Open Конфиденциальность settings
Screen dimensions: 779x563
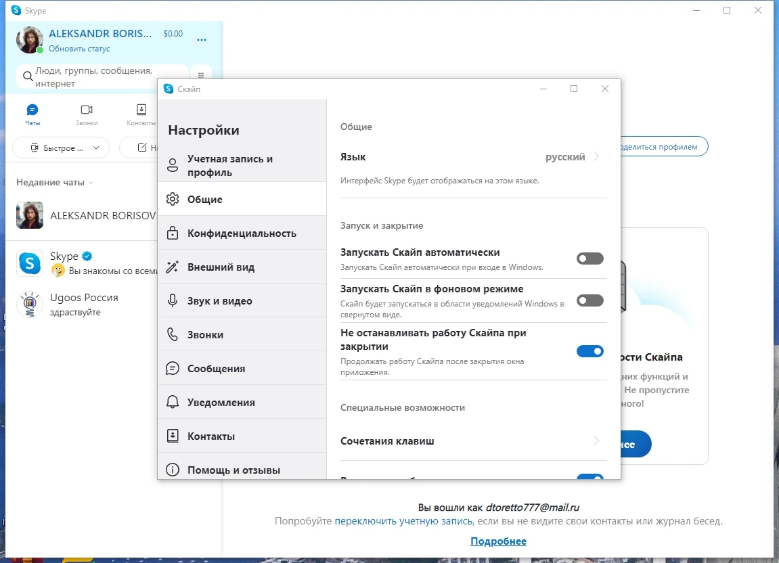click(x=242, y=233)
